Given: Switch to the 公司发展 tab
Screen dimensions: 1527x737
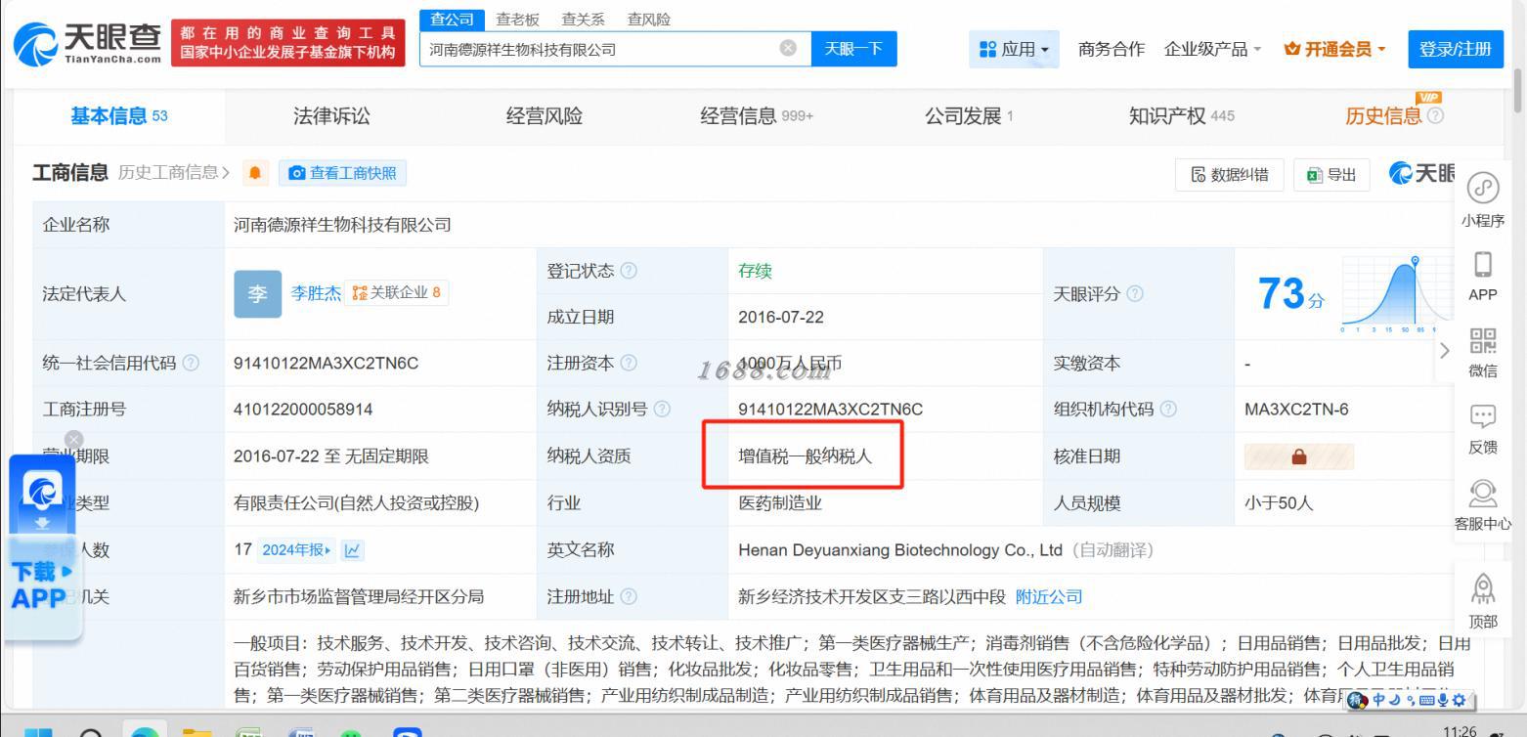Looking at the screenshot, I should pyautogui.click(x=969, y=116).
